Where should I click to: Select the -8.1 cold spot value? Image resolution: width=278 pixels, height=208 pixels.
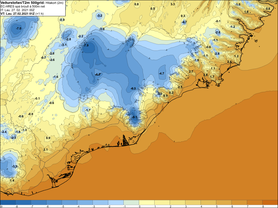click(135, 117)
